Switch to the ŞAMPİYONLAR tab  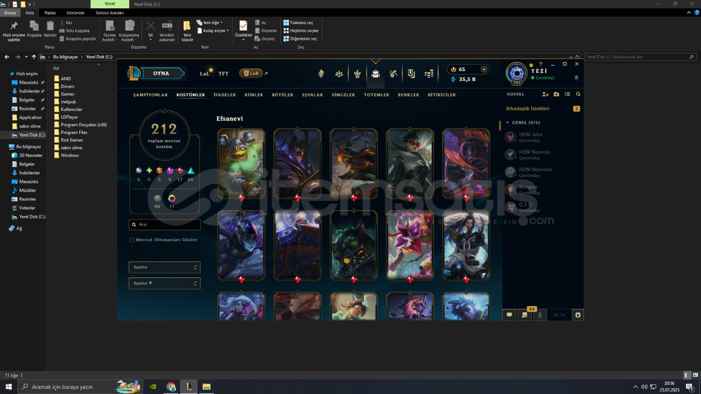click(150, 95)
